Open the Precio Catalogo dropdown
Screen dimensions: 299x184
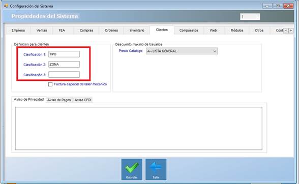click(x=182, y=51)
